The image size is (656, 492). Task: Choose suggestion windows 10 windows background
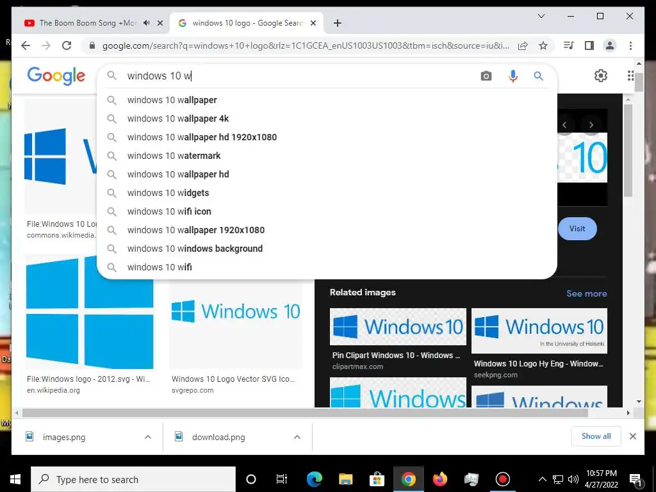coord(326,249)
